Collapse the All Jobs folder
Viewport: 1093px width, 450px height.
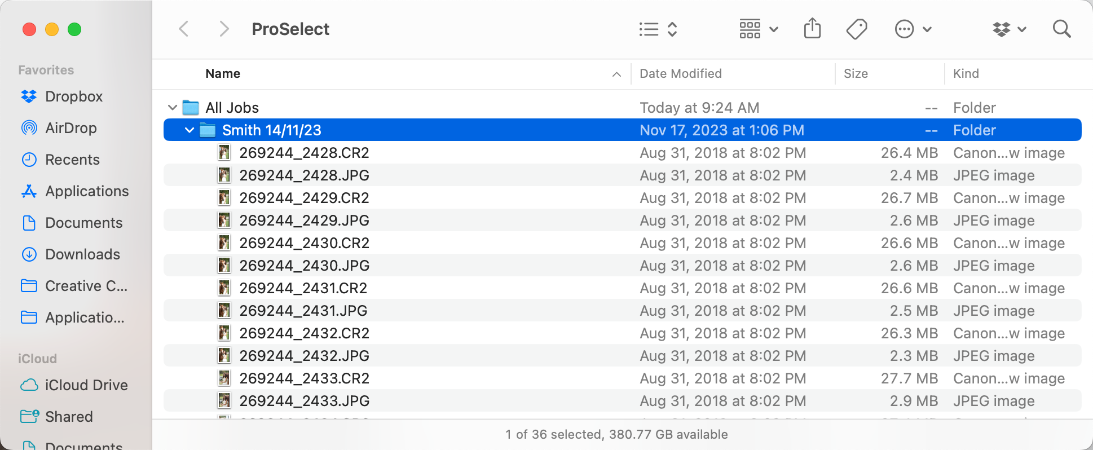point(173,107)
